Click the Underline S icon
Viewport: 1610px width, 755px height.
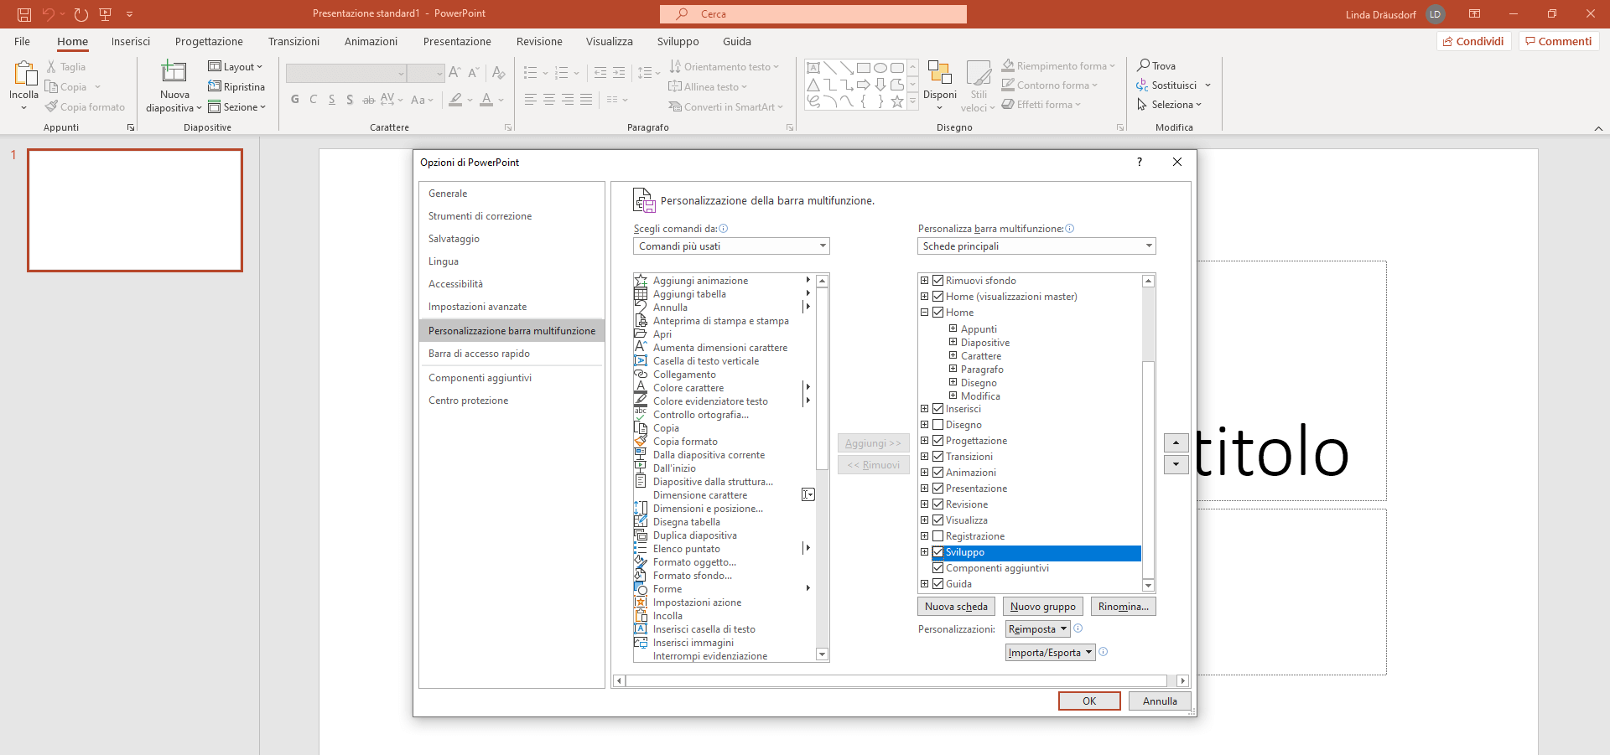pos(332,100)
